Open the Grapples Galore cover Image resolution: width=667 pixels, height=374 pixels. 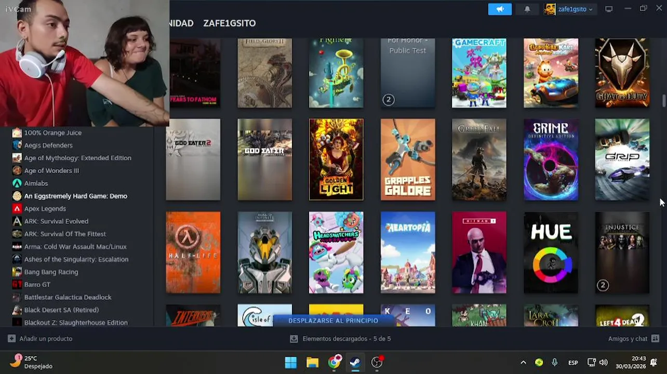click(408, 159)
